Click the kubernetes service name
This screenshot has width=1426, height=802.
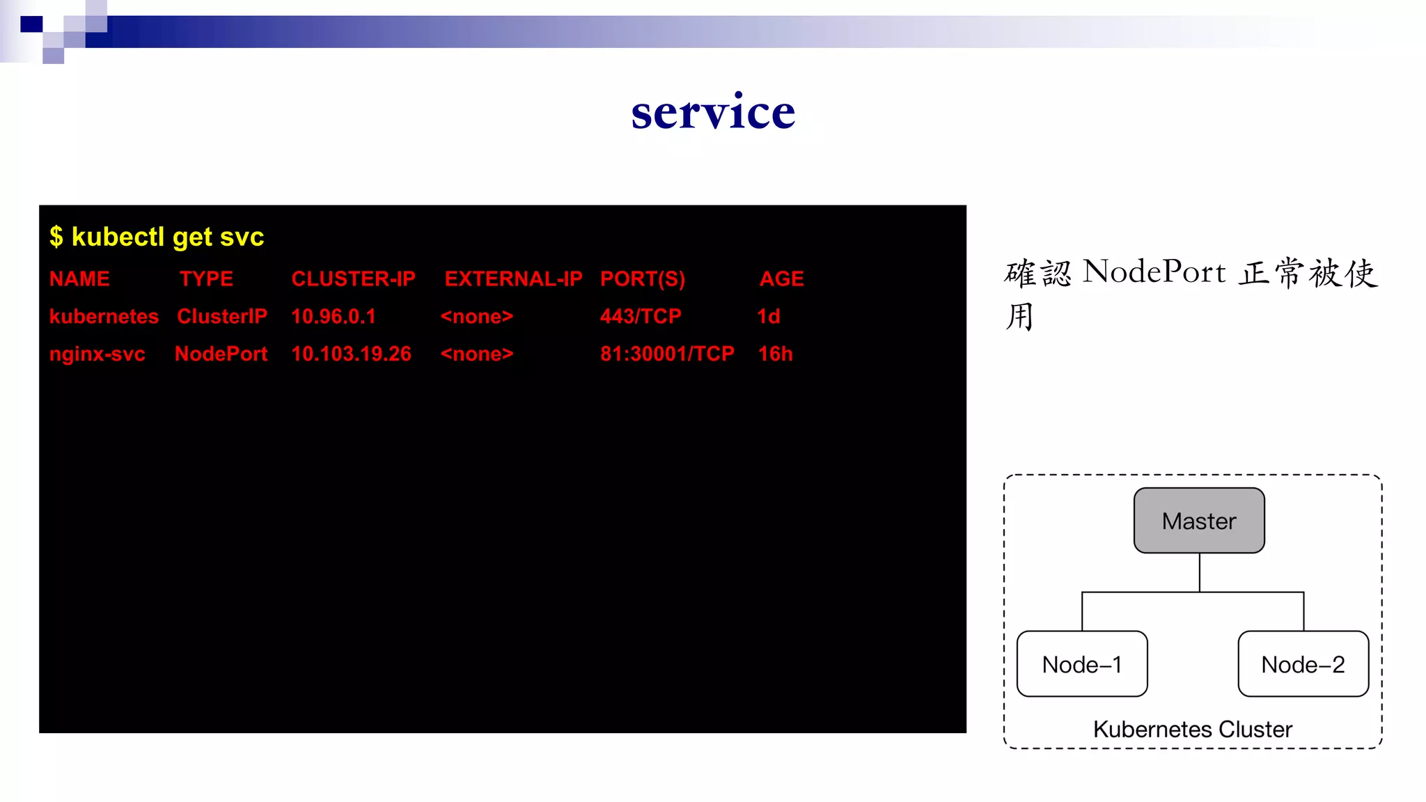(104, 316)
